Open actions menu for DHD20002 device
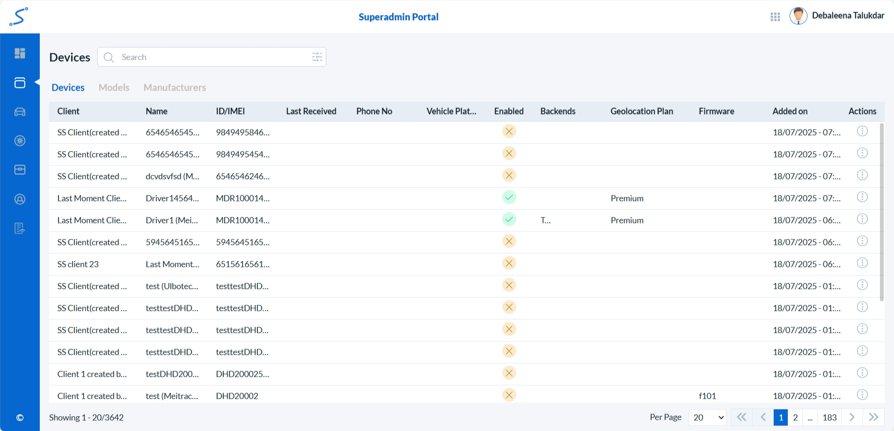The width and height of the screenshot is (894, 431). tap(862, 395)
